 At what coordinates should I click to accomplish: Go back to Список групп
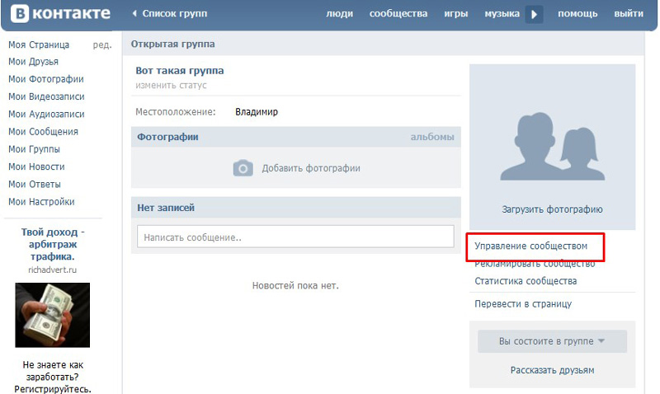click(x=170, y=13)
